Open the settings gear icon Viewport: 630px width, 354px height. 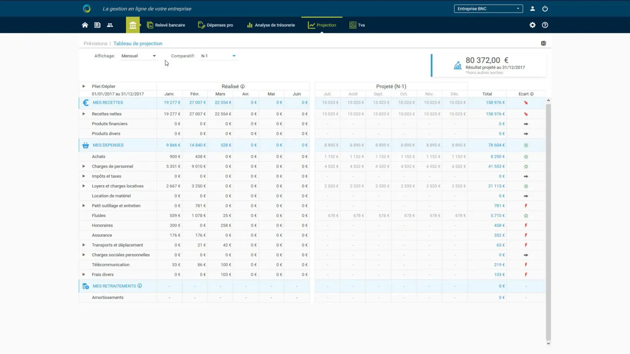533,25
